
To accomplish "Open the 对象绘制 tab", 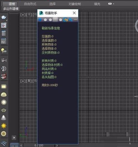I will (75, 4).
